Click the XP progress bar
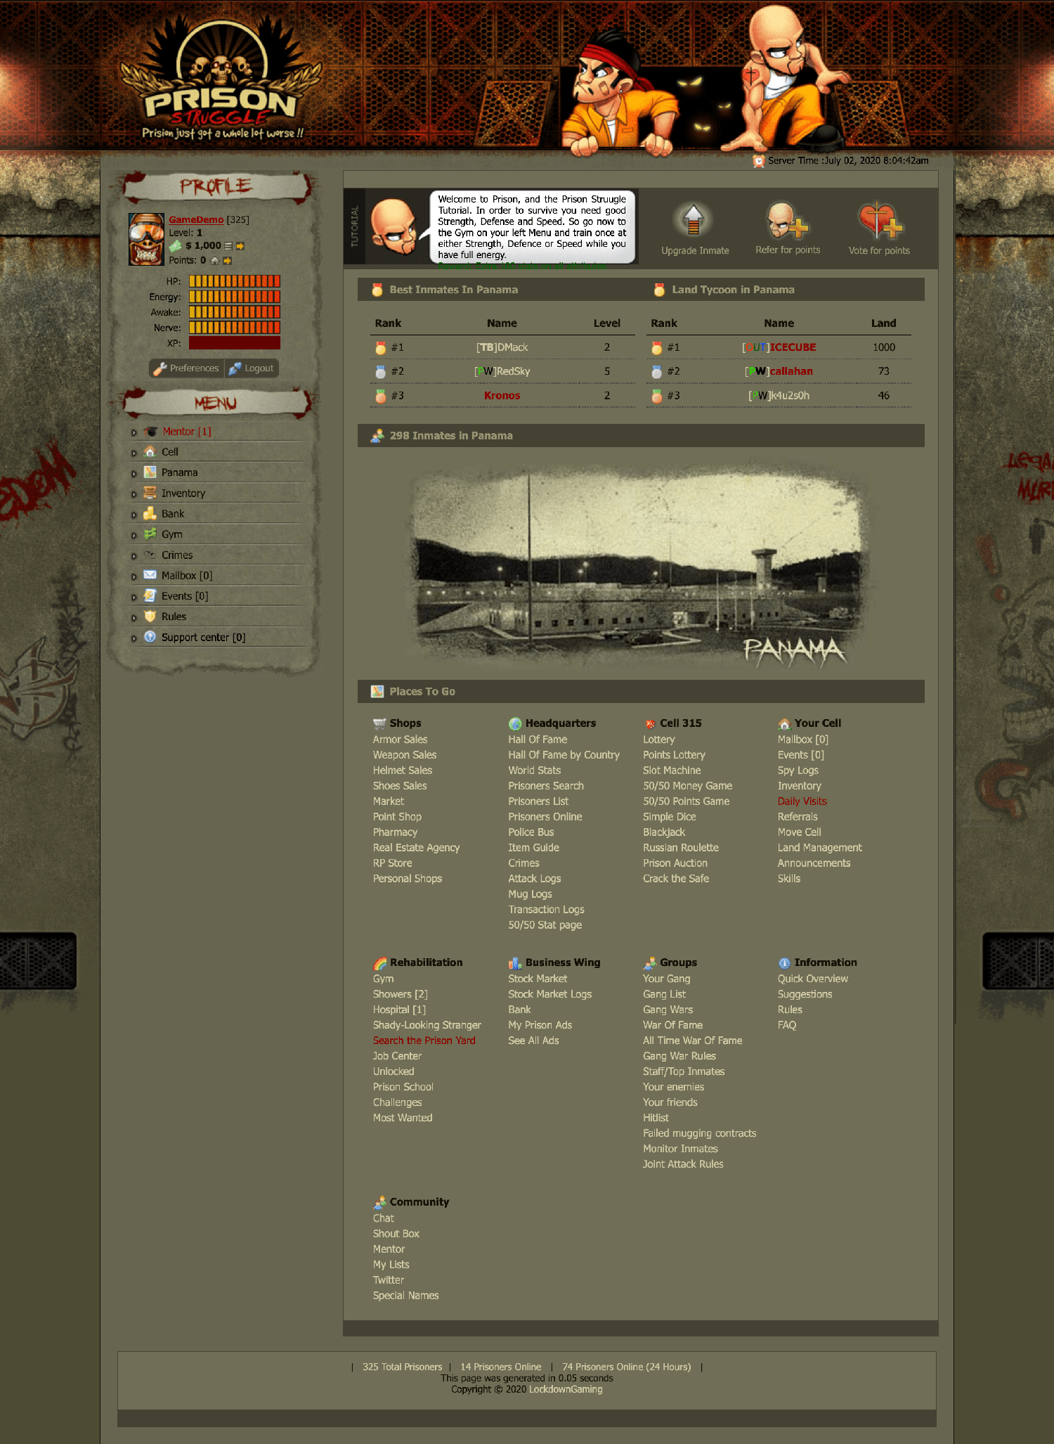Screen dimensions: 1054x1444 coord(235,343)
